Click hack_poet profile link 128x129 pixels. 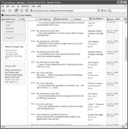point(92,96)
